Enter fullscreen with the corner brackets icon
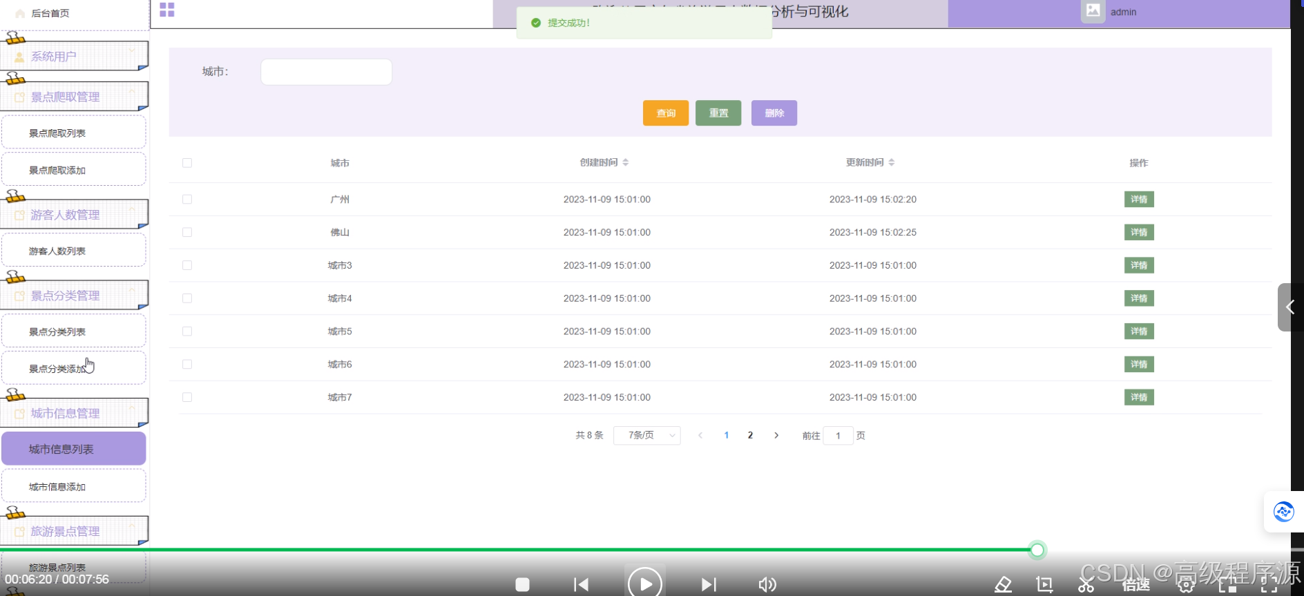 pos(1269,586)
